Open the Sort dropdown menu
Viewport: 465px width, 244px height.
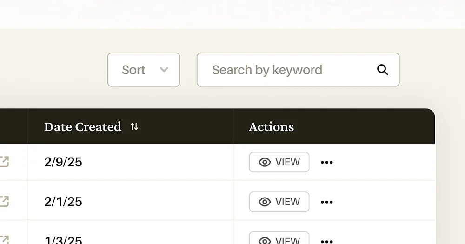(x=143, y=70)
